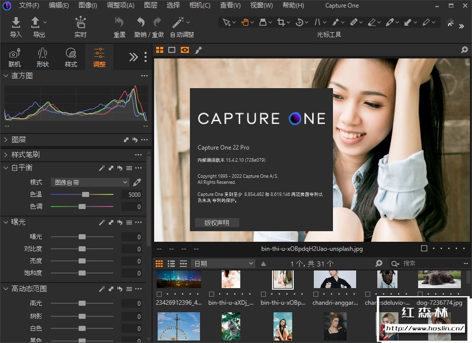Image resolution: width=472 pixels, height=343 pixels.
Task: Select the Pan hand cursor tool
Action: (x=245, y=22)
